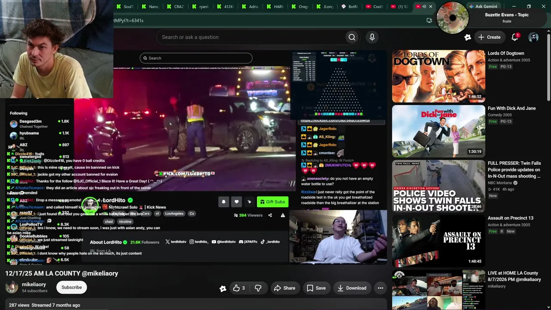Image resolution: width=551 pixels, height=310 pixels.
Task: Open the "Fun With Dick And Jane" title link
Action: pos(512,108)
